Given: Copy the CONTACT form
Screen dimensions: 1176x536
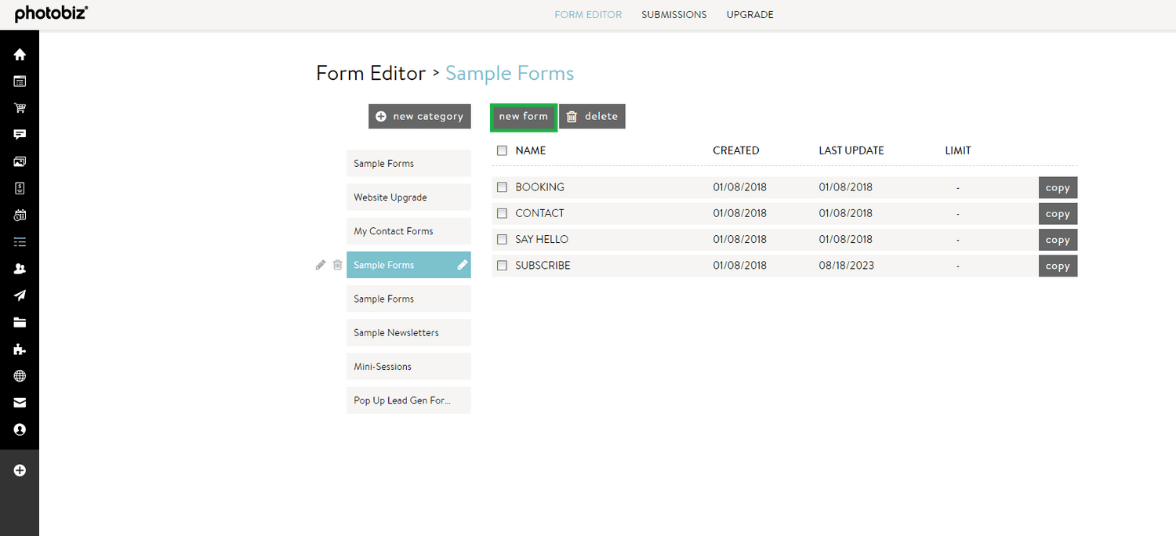Looking at the screenshot, I should tap(1057, 213).
